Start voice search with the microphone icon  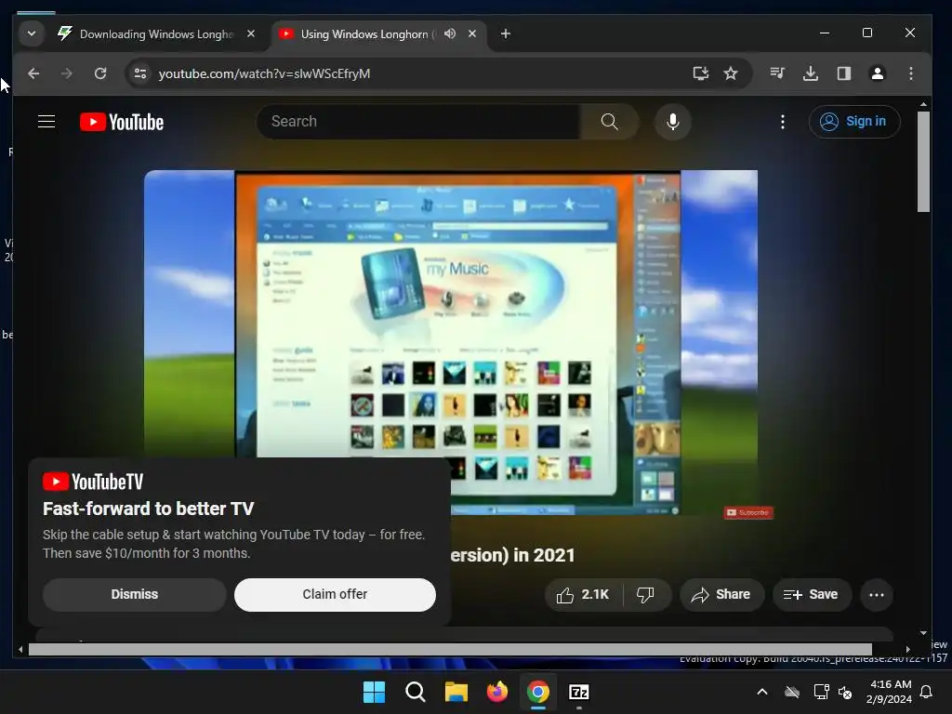[x=673, y=122]
